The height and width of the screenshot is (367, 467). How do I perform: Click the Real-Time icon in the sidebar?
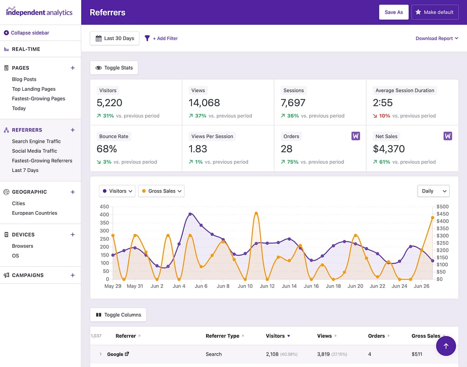point(6,49)
